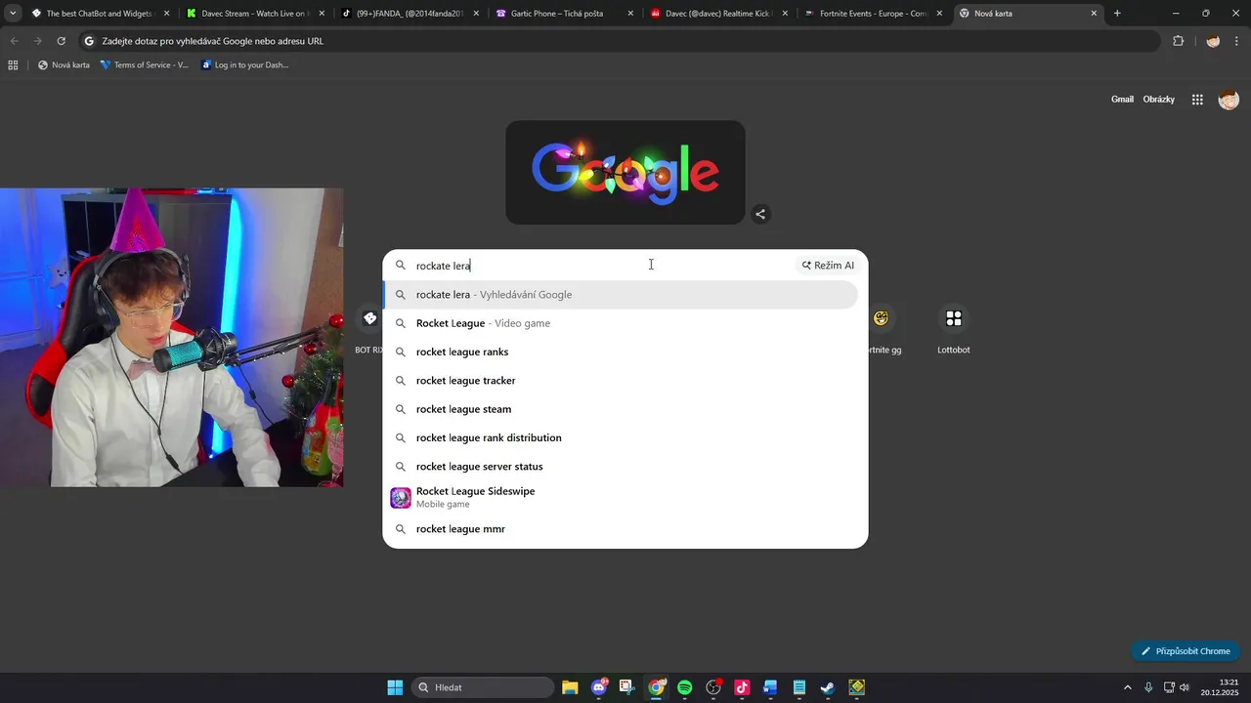Open the bookmarks apps grid icon
This screenshot has height=703, width=1251.
pyautogui.click(x=13, y=65)
